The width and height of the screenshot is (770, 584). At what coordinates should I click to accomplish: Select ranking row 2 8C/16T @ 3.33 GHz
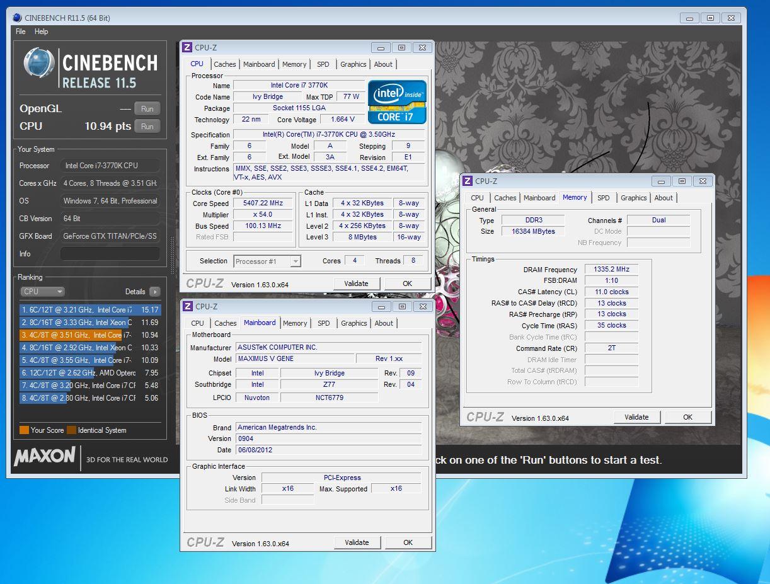[89, 323]
